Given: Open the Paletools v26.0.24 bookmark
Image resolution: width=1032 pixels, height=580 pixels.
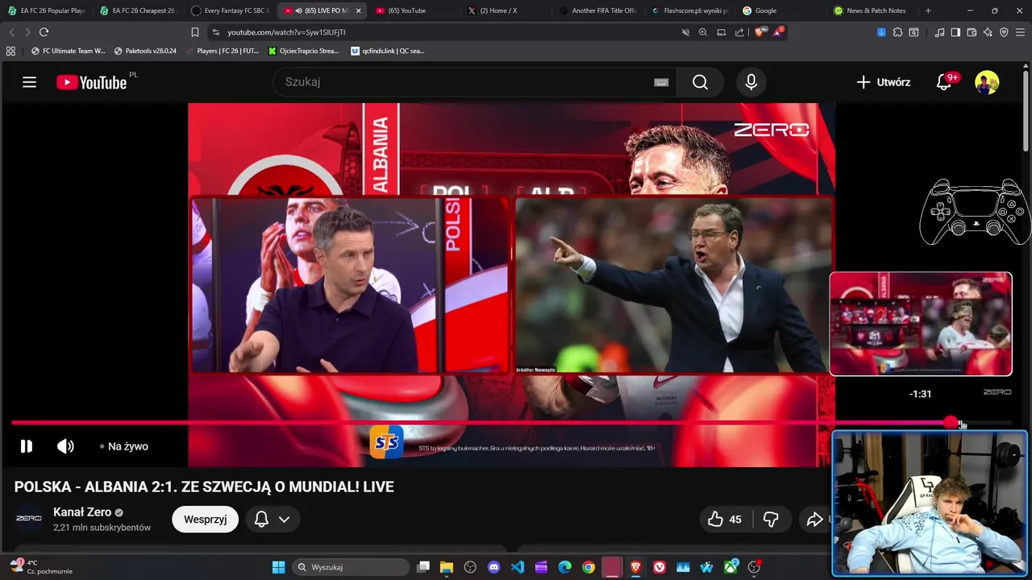Looking at the screenshot, I should tap(145, 51).
